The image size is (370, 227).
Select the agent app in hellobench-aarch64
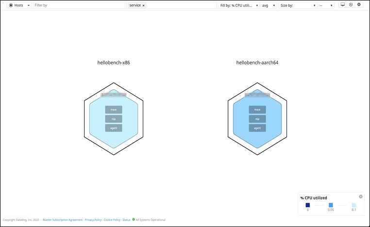(x=257, y=128)
